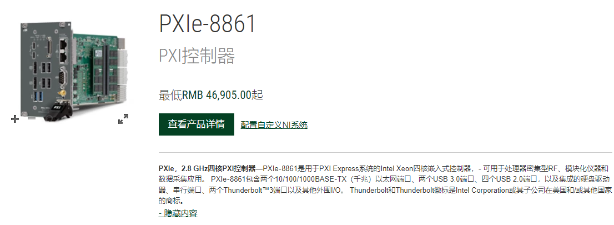Click the bold PXIe, 2.8 GHz四核PXI控制器 heading
The height and width of the screenshot is (225, 614).
click(x=207, y=168)
